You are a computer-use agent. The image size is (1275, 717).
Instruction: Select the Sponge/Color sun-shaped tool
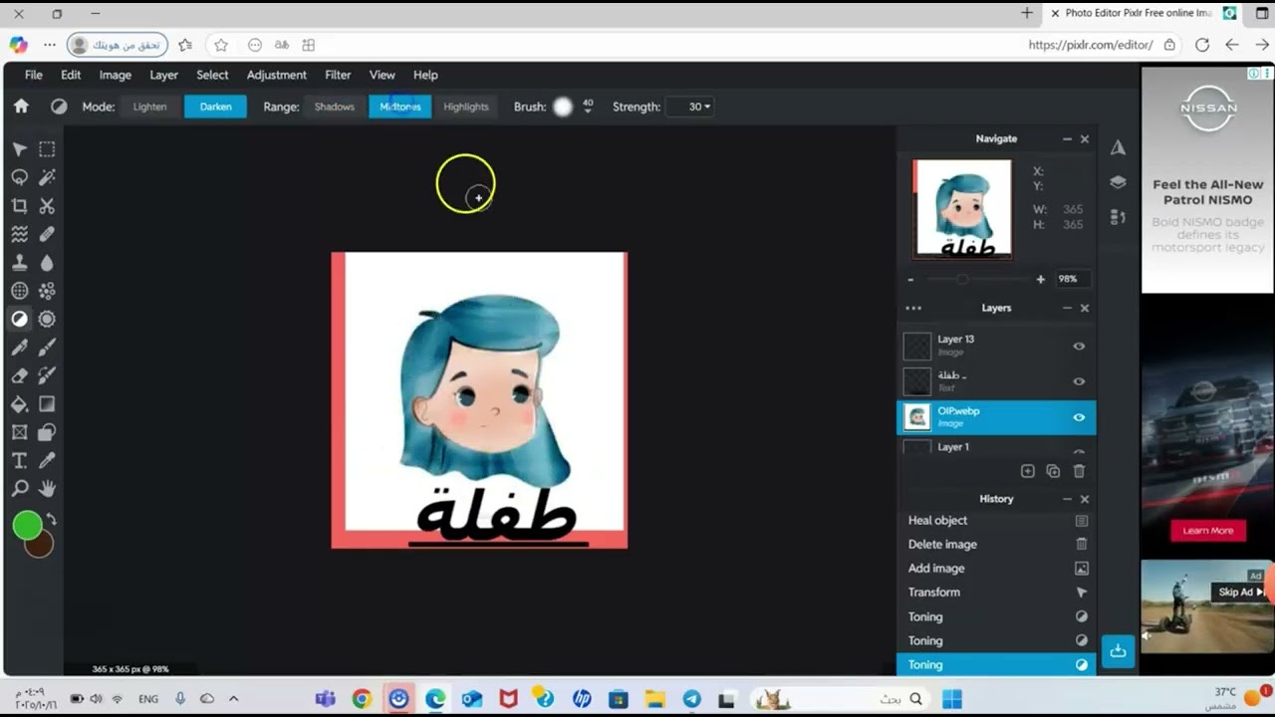(47, 320)
